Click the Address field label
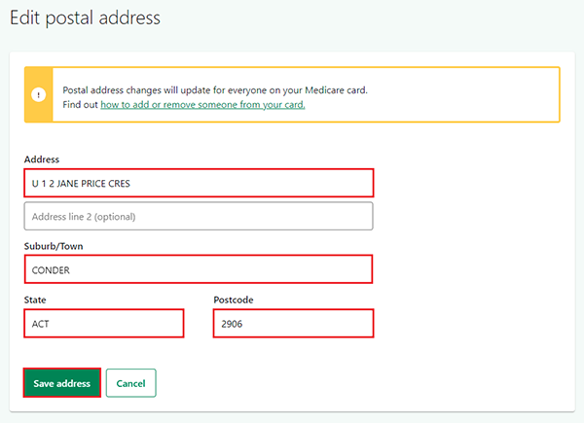The width and height of the screenshot is (584, 423). pyautogui.click(x=43, y=159)
